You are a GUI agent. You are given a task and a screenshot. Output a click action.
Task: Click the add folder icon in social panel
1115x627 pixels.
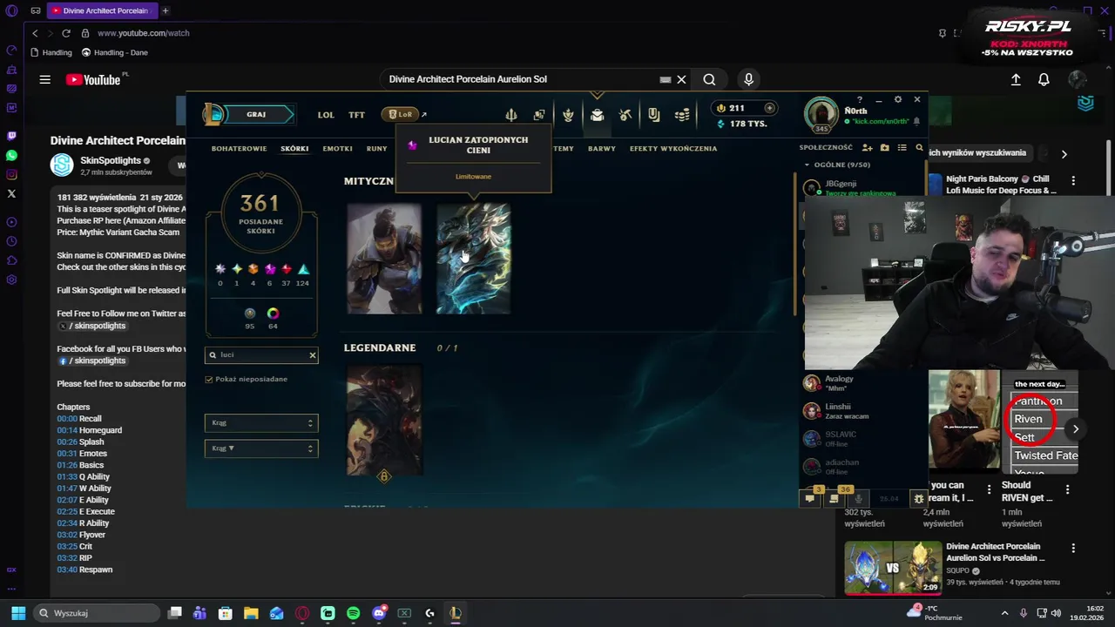click(885, 148)
